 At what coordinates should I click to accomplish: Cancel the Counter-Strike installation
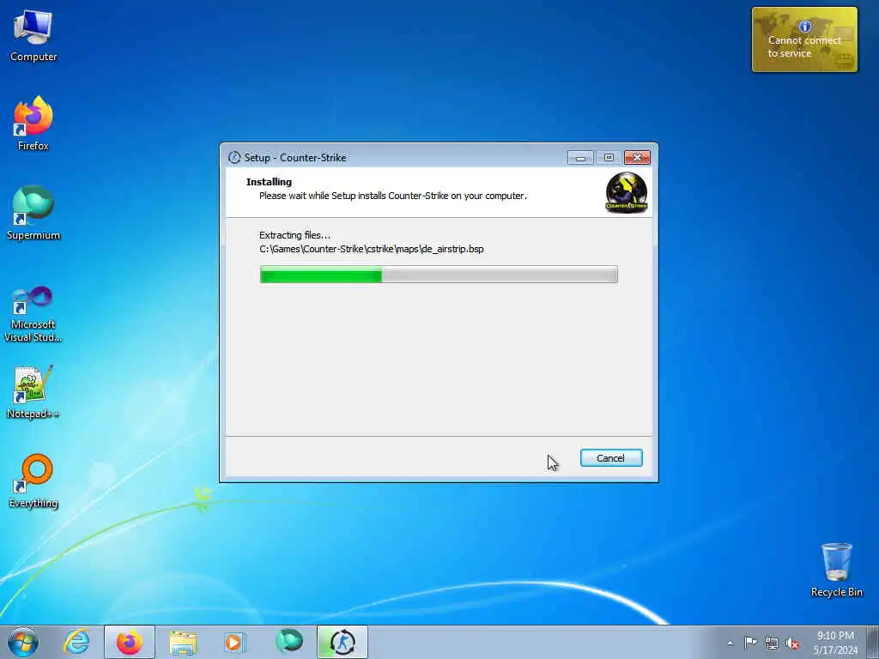pyautogui.click(x=611, y=458)
